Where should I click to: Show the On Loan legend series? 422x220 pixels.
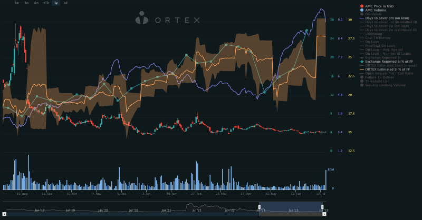(369, 42)
